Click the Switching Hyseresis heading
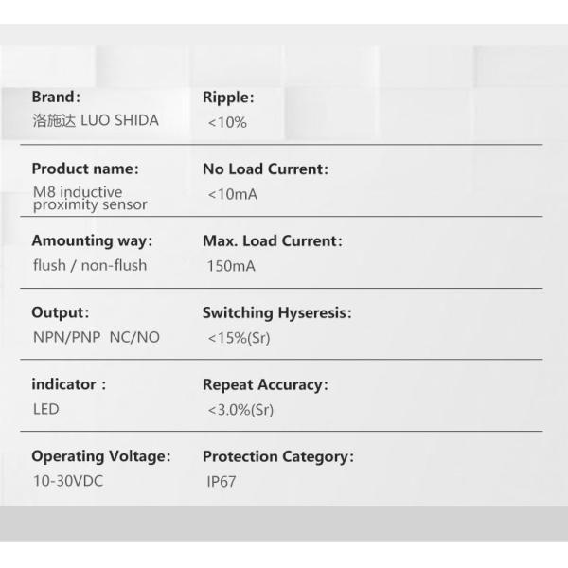Screen dimensions: 568x568 coord(276,312)
